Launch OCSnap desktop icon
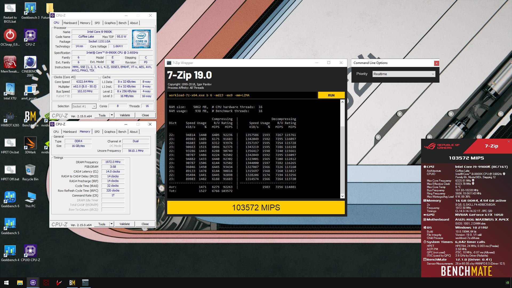This screenshot has height=288, width=512. click(10, 38)
